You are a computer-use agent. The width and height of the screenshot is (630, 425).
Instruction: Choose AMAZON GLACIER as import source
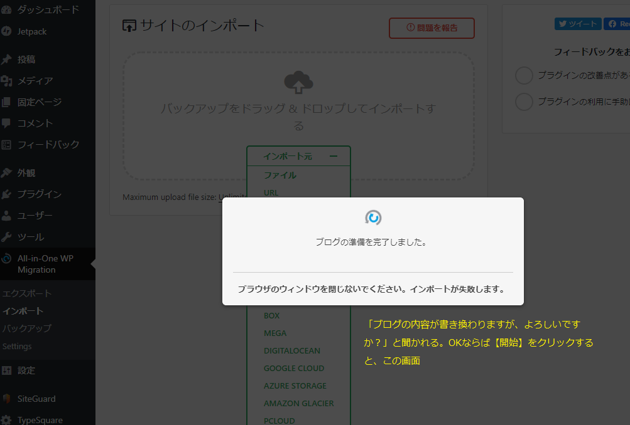[x=299, y=404]
